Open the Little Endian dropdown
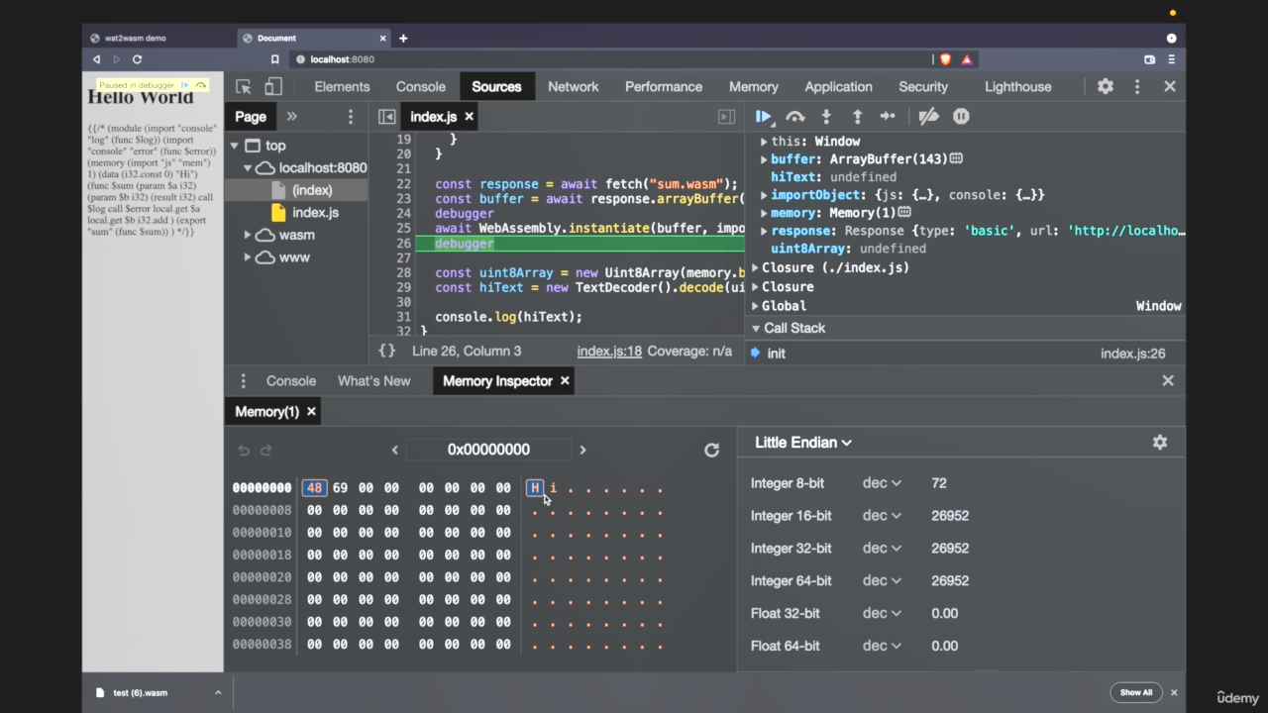 click(803, 443)
